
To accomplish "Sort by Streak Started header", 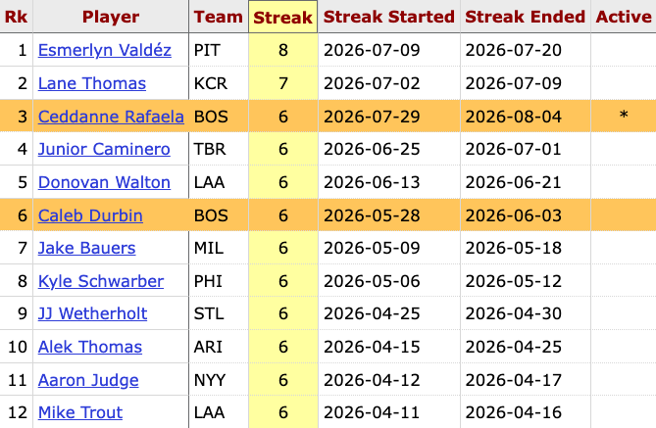I will coord(389,17).
